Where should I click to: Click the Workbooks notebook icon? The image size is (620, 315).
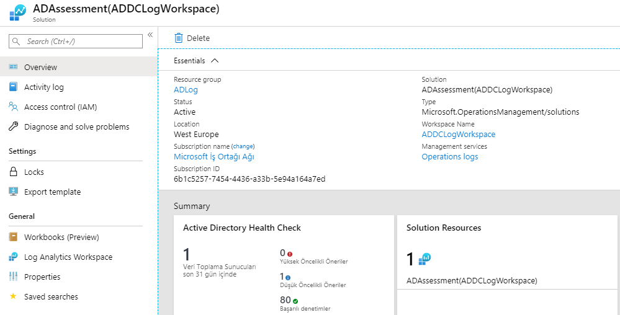pyautogui.click(x=13, y=237)
